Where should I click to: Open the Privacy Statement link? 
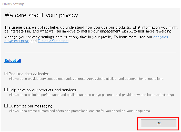pos(53,41)
